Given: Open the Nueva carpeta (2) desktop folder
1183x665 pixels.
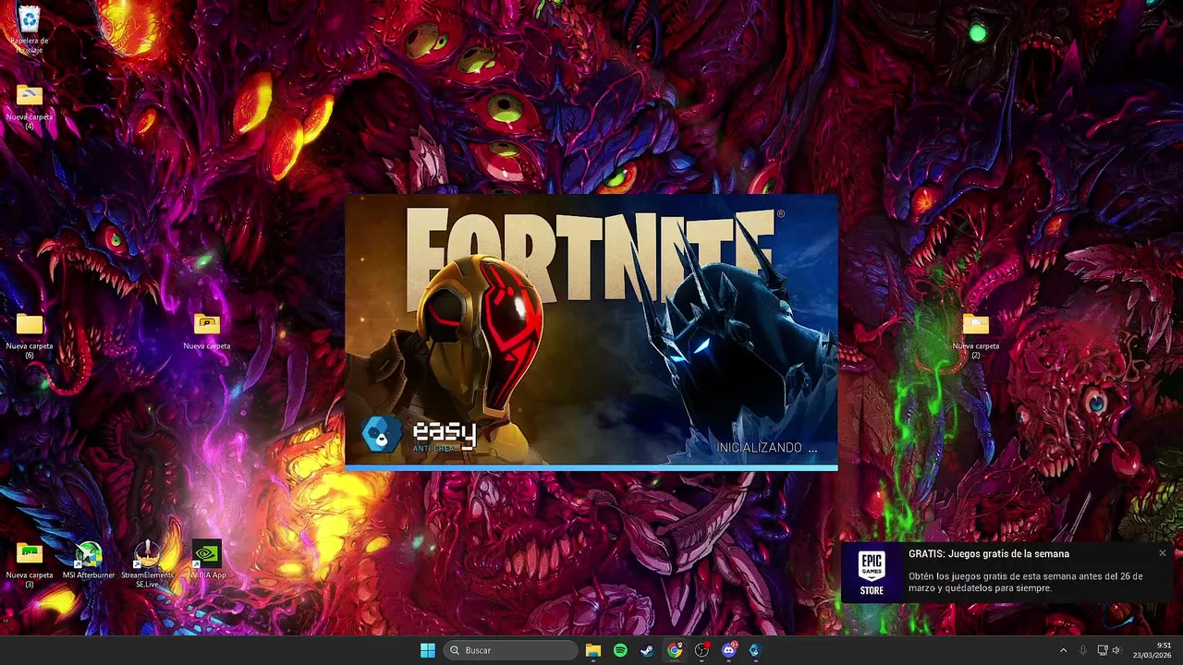Looking at the screenshot, I should [976, 334].
